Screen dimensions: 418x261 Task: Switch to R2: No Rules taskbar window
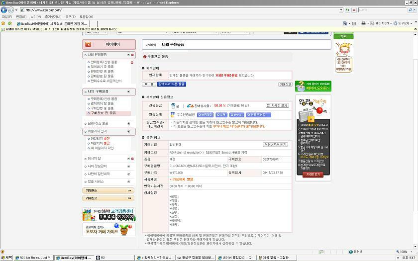click(x=34, y=258)
